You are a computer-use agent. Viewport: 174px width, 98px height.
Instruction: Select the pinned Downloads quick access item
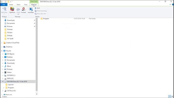11,20
